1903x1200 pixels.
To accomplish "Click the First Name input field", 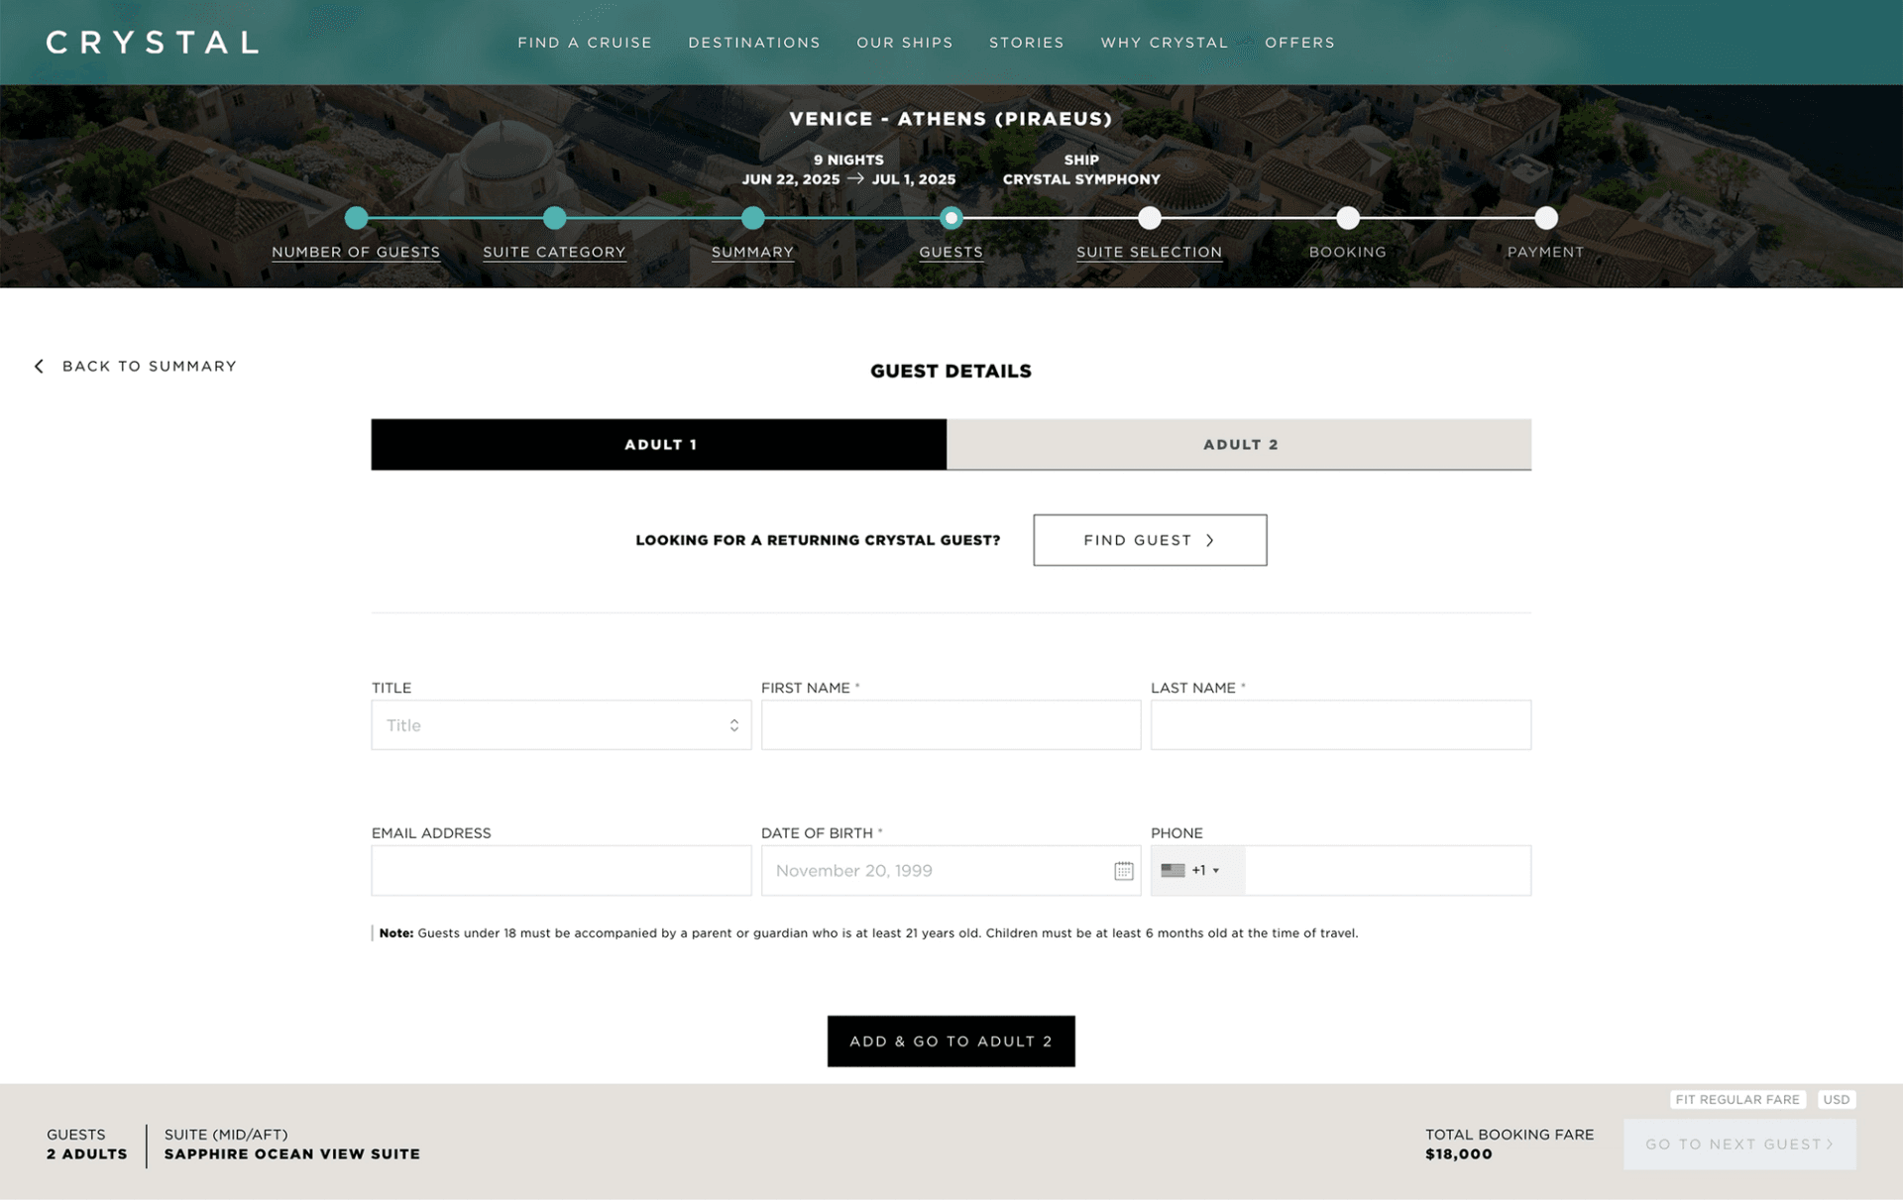I will (951, 724).
